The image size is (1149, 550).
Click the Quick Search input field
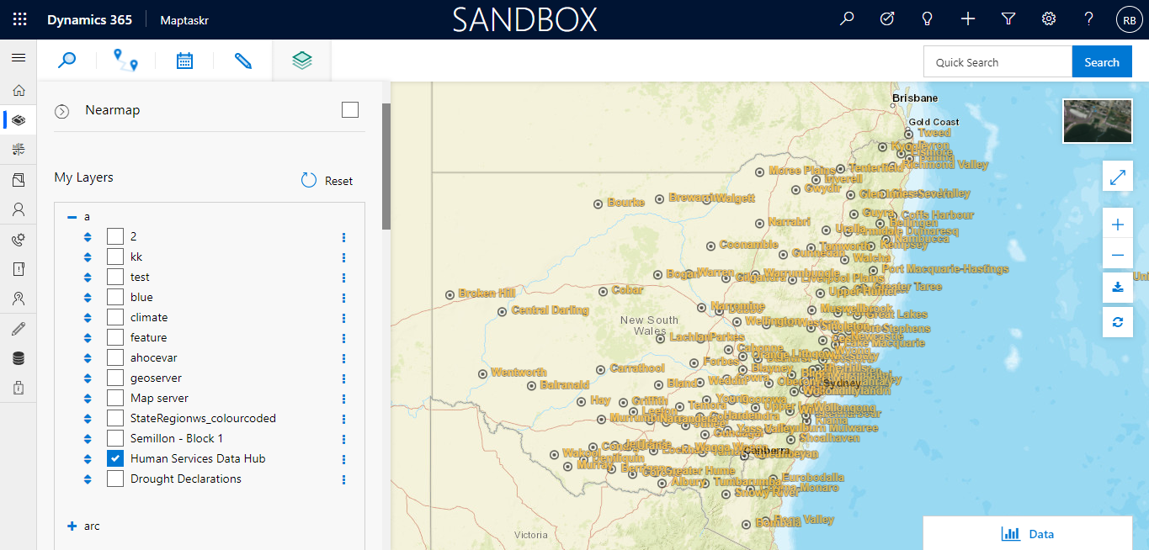tap(997, 61)
